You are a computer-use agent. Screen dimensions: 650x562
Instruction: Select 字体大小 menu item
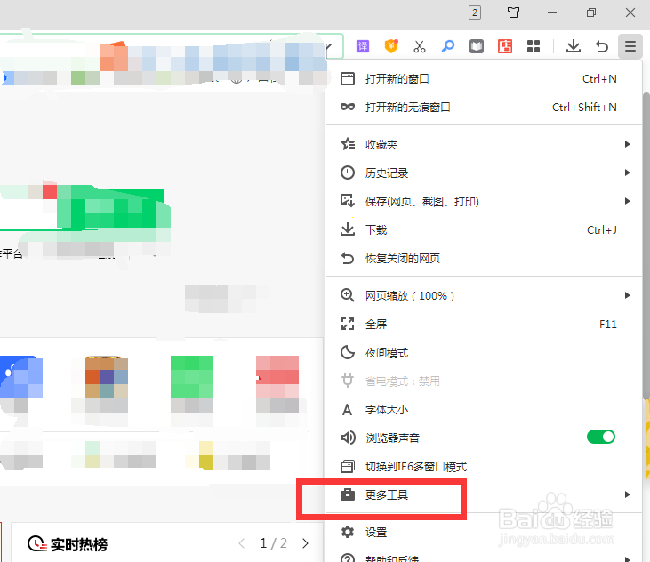point(484,409)
